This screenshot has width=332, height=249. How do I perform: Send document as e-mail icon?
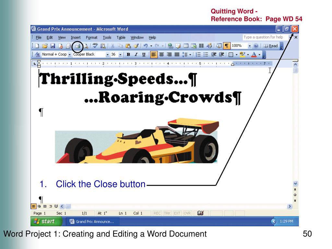pyautogui.click(x=68, y=46)
